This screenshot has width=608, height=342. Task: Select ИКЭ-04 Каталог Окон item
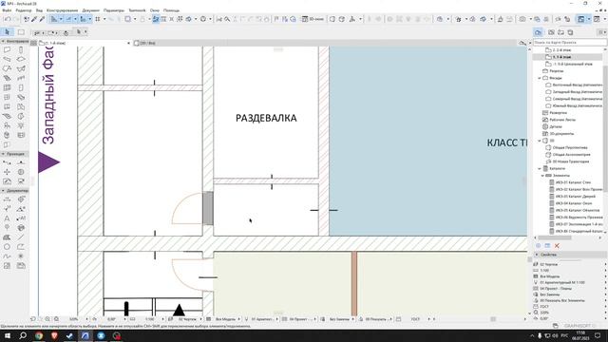click(x=572, y=203)
